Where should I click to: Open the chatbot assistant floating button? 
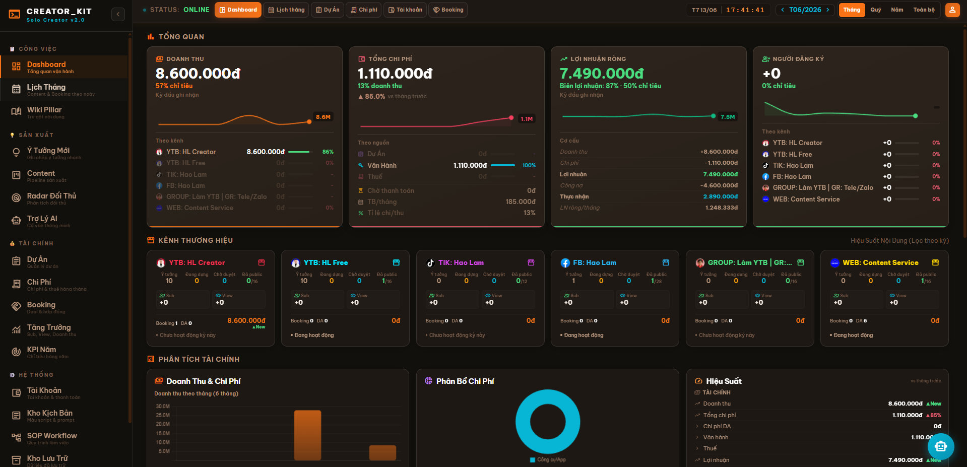940,446
